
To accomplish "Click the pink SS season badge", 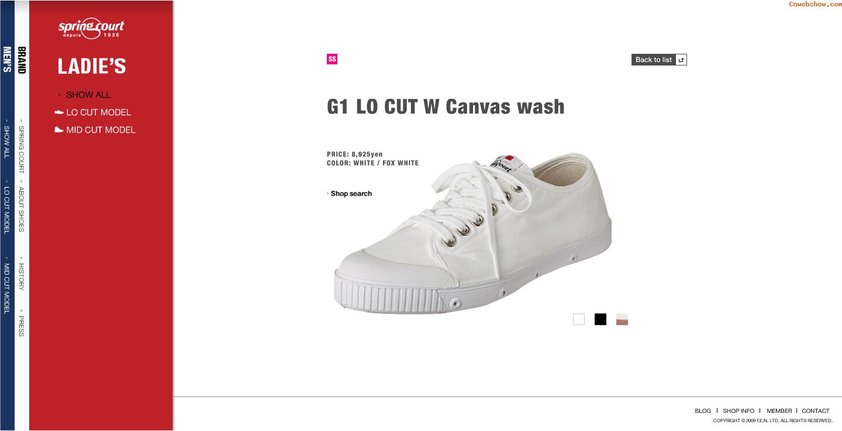I will point(332,59).
